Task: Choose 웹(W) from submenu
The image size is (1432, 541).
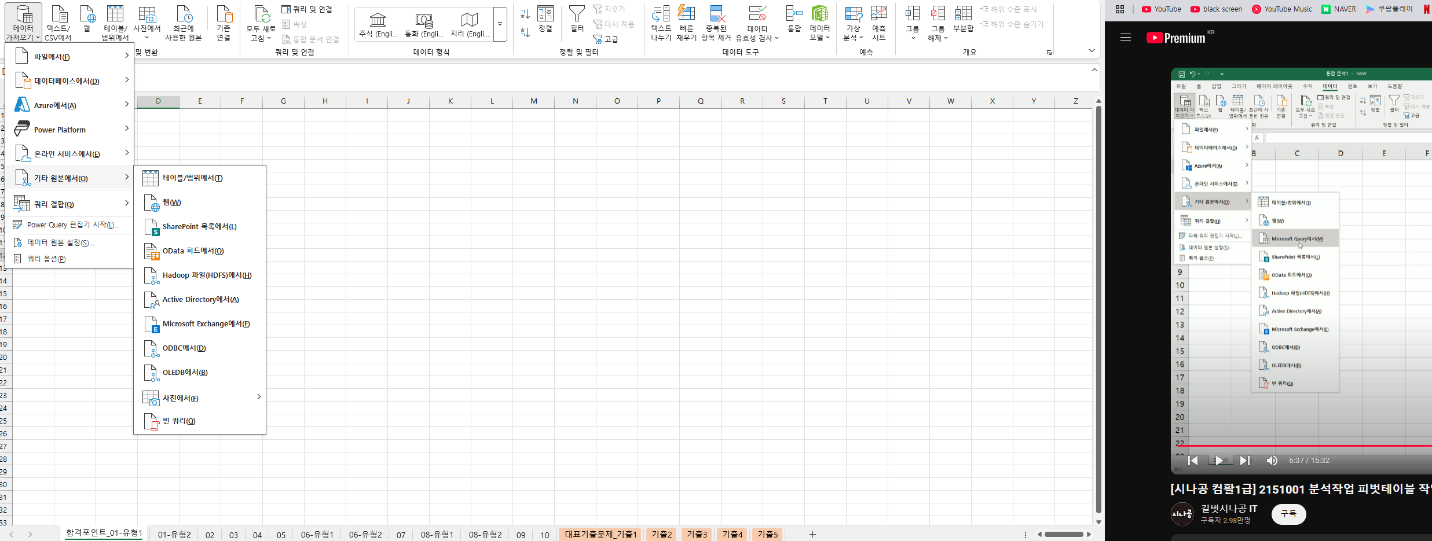Action: [172, 203]
